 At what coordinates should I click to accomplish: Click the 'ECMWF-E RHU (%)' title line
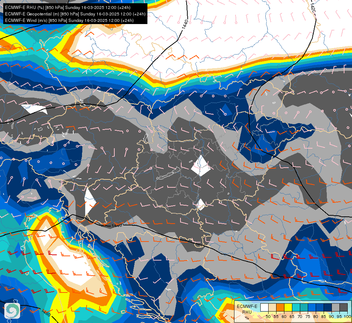(x=68, y=8)
